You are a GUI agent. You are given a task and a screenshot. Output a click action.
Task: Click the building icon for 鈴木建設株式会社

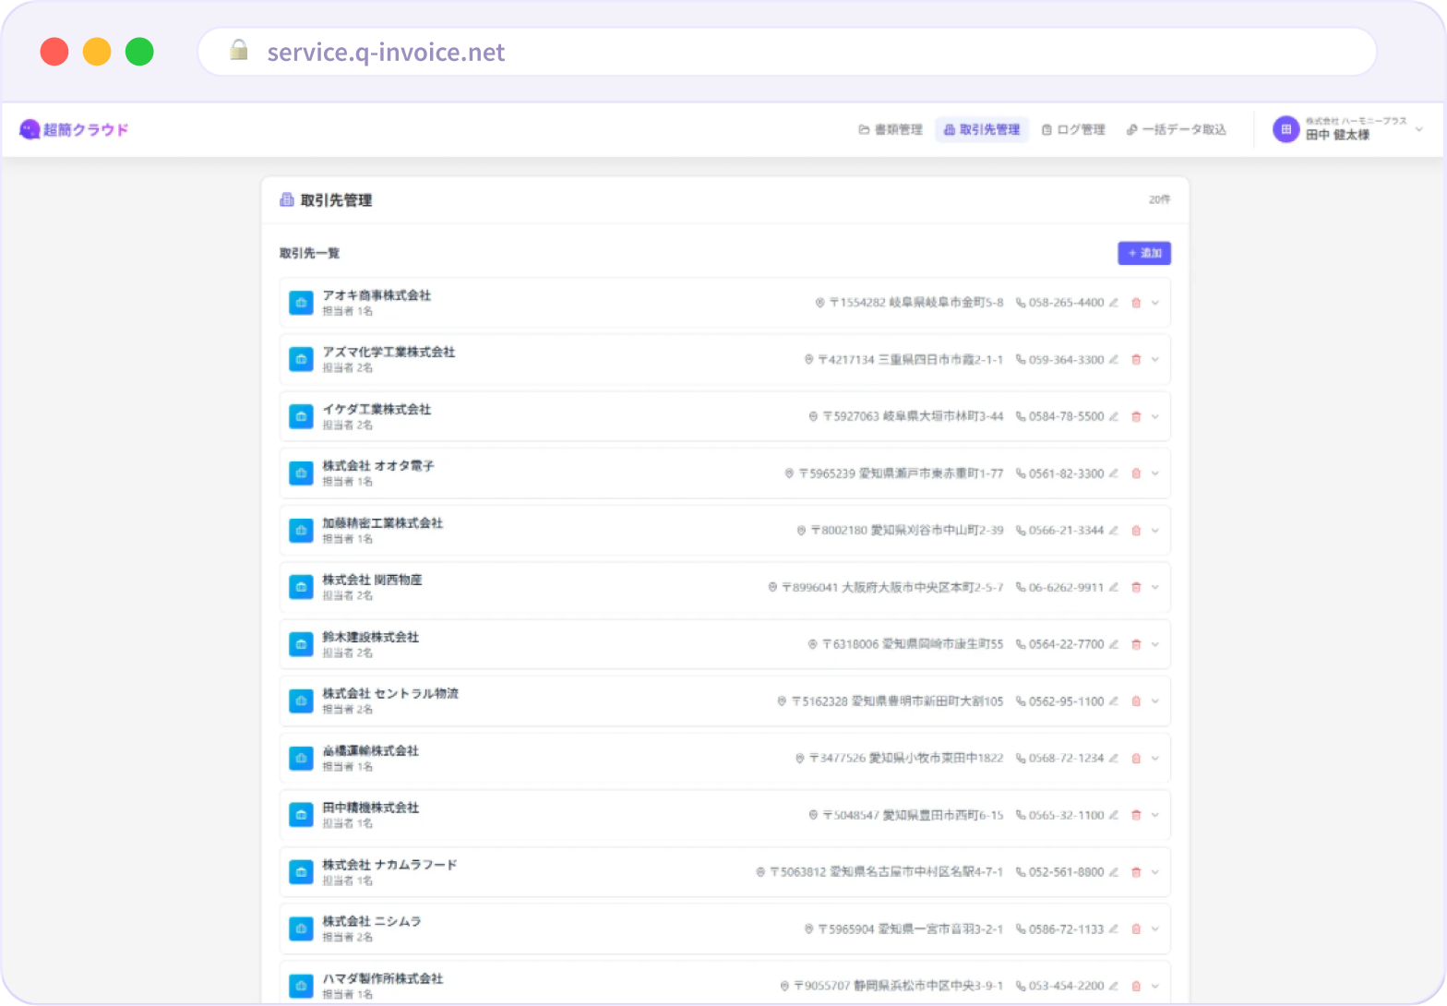point(301,644)
